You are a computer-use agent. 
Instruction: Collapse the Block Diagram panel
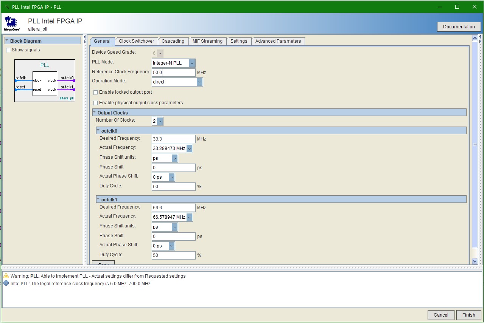point(7,41)
